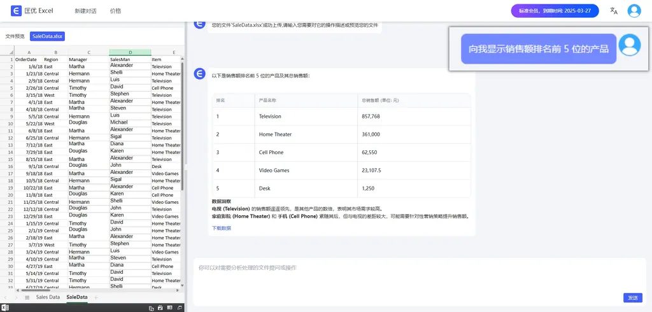
Task: Open the user profile avatar in header
Action: [x=634, y=11]
